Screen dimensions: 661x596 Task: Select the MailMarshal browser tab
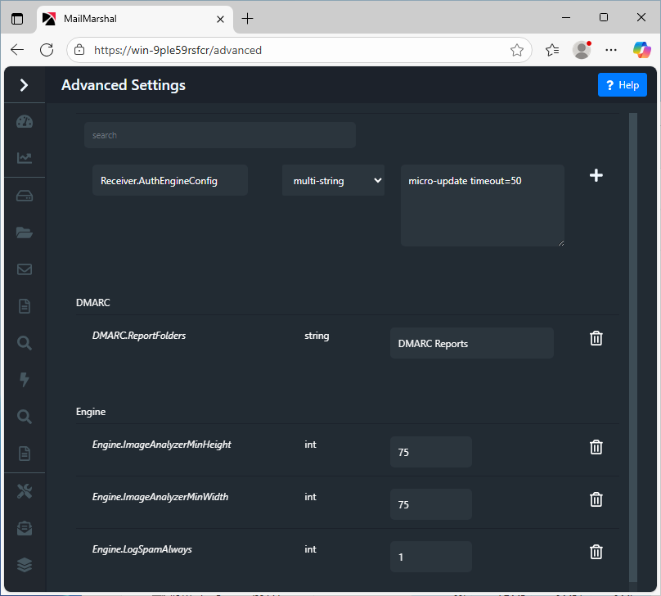point(131,18)
